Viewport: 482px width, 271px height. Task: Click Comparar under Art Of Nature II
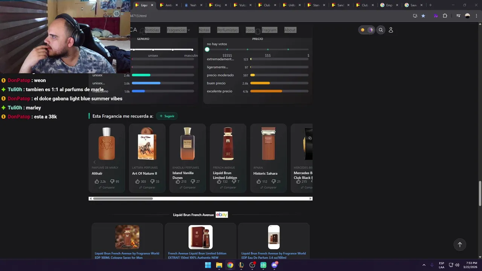tap(147, 187)
